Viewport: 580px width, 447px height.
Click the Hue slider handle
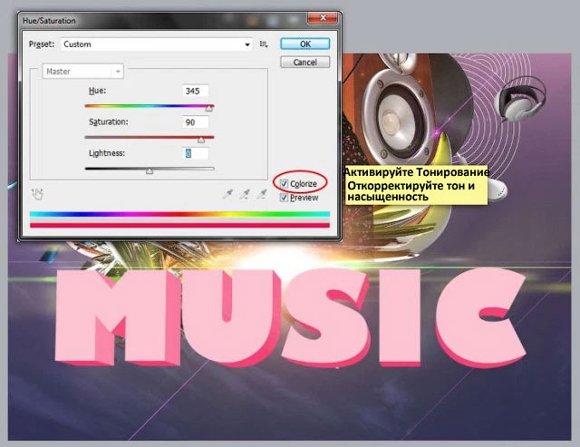point(209,109)
